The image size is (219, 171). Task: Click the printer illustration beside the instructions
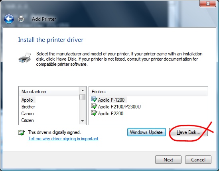click(25, 57)
